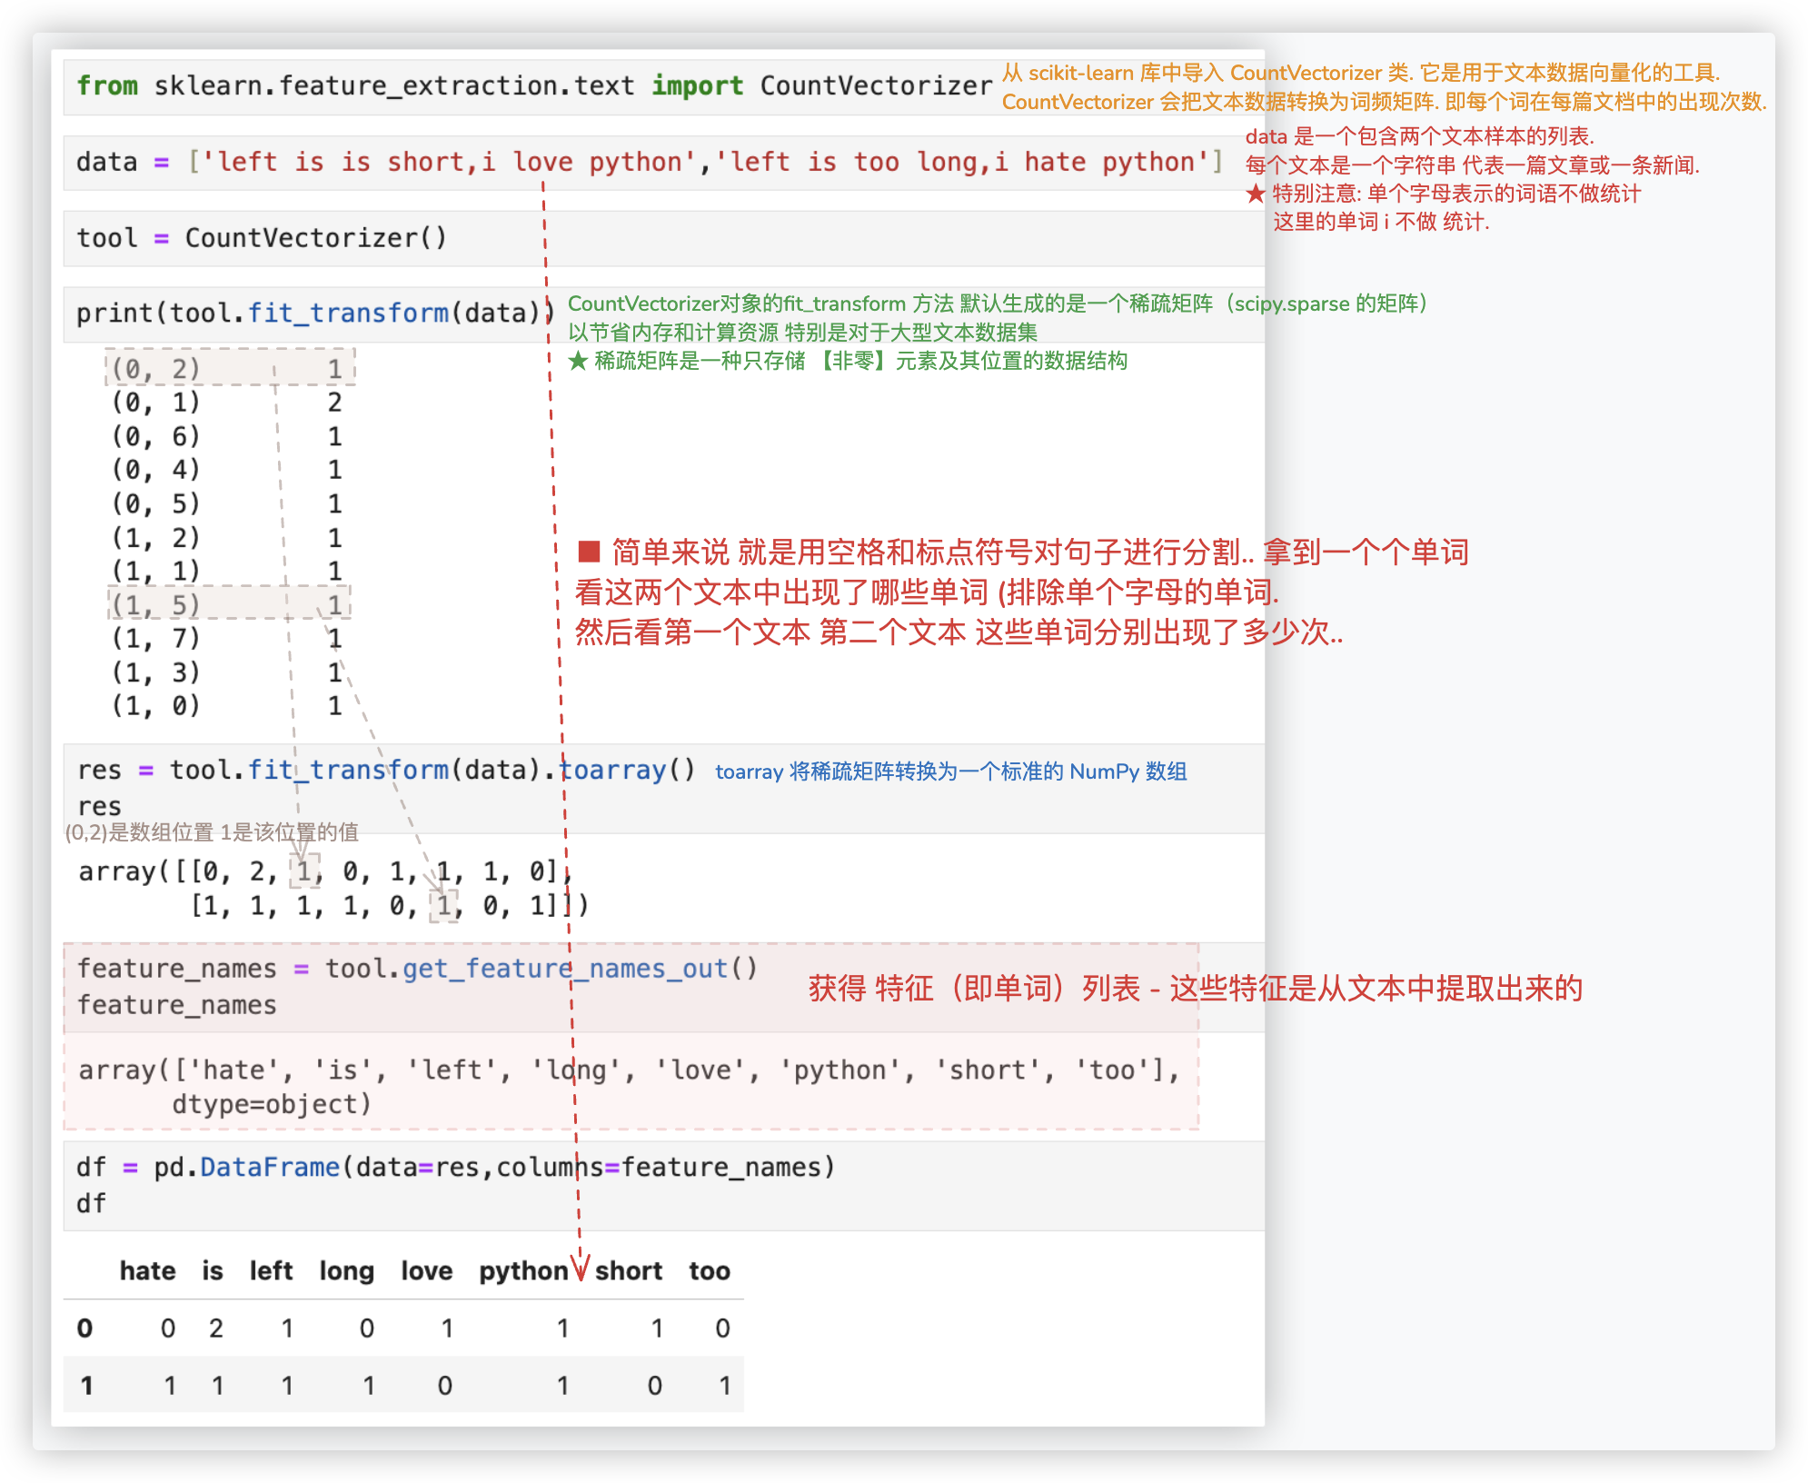Viewport: 1808px width, 1483px height.
Task: Click the tool = CountVectorizer() cell
Action: (x=262, y=238)
